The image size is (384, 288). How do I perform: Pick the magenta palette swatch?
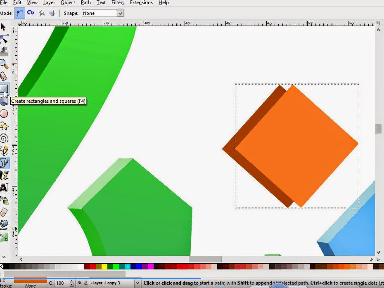tap(151, 267)
